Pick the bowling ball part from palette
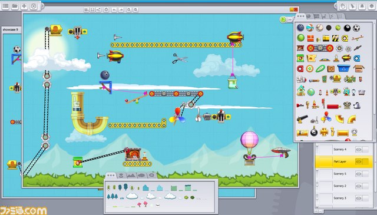The image size is (377, 215). click(300, 28)
